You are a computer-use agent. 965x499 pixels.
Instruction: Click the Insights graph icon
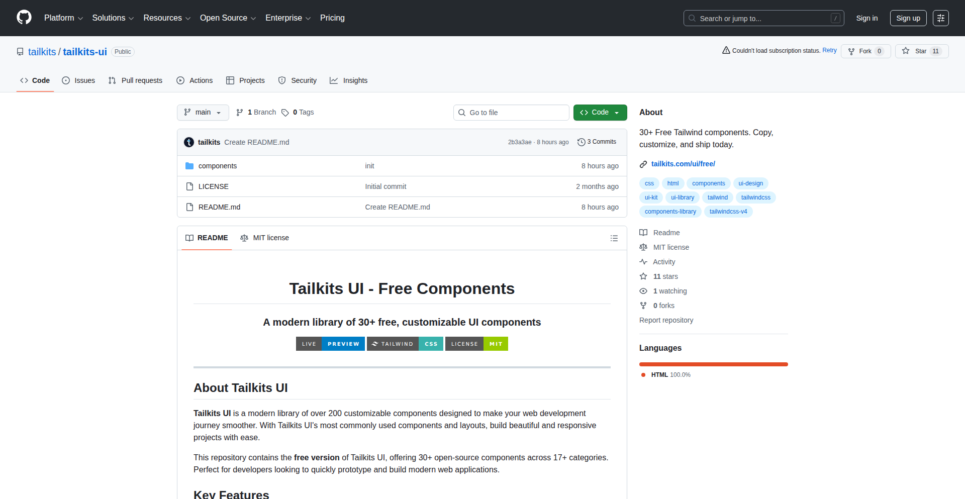(334, 80)
